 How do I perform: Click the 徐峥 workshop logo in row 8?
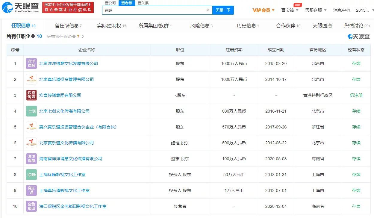[31, 175]
